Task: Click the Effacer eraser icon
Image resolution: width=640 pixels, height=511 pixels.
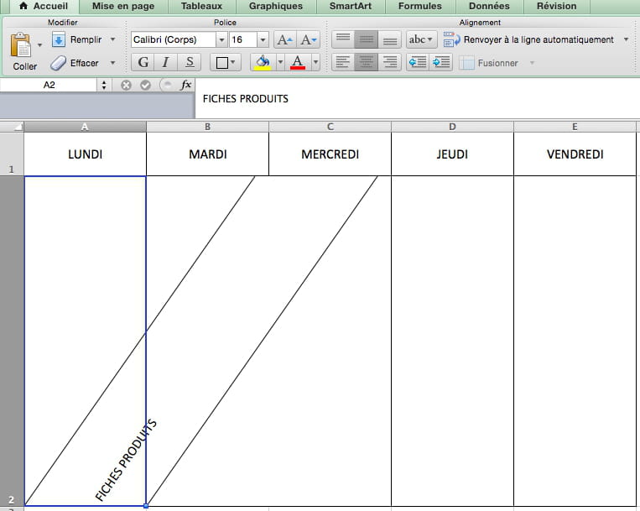Action: 59,63
